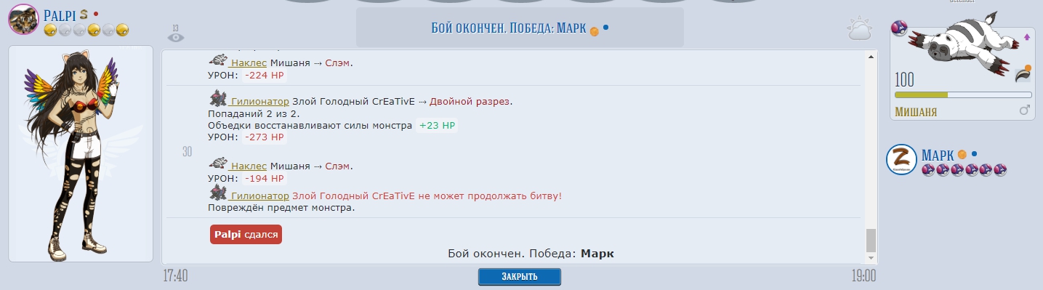The width and height of the screenshot is (1043, 290).
Task: Open Palpi's tiger avatar
Action: pyautogui.click(x=23, y=19)
